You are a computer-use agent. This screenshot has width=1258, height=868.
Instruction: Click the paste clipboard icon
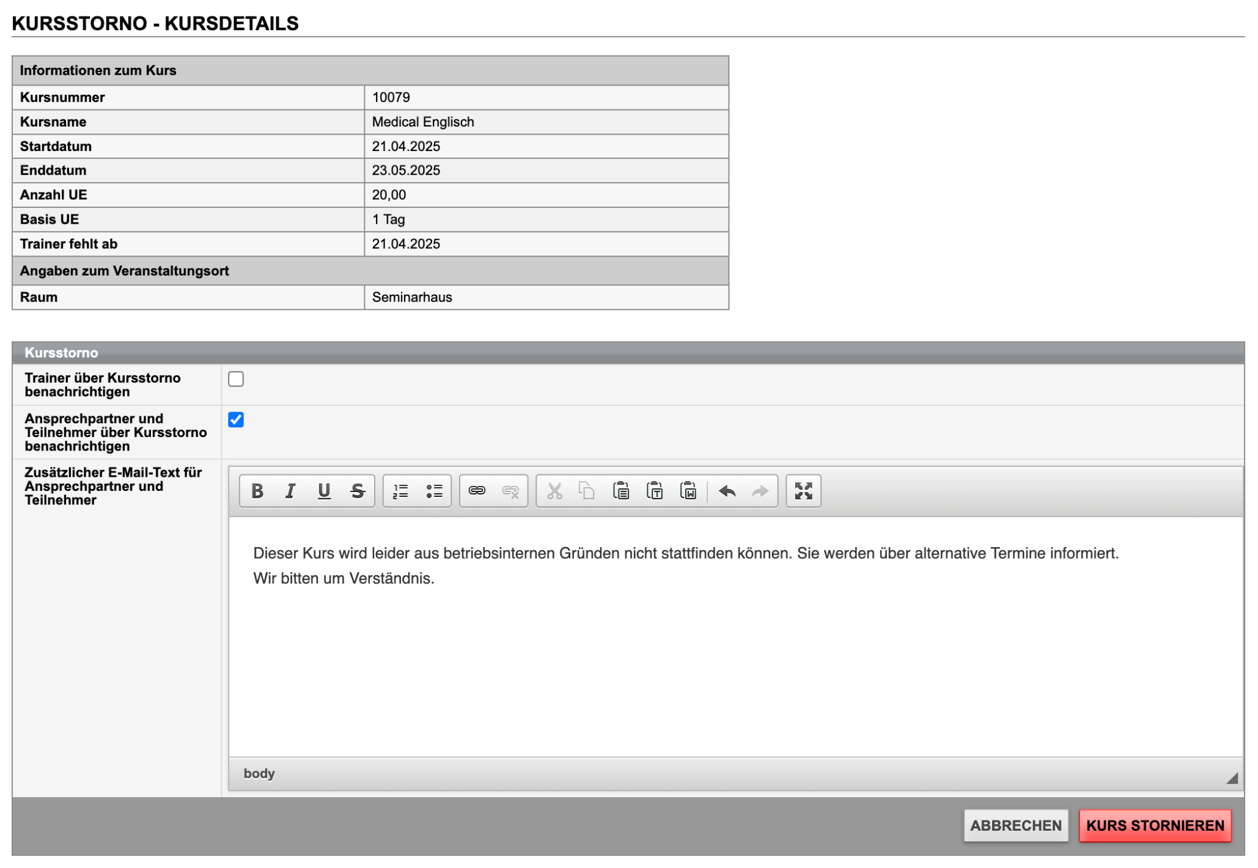[621, 491]
